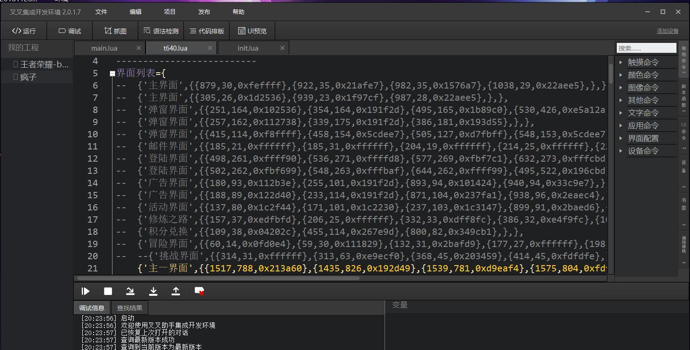Run 语法检测 syntax check
Screen dimensions: 690x350
pos(161,31)
